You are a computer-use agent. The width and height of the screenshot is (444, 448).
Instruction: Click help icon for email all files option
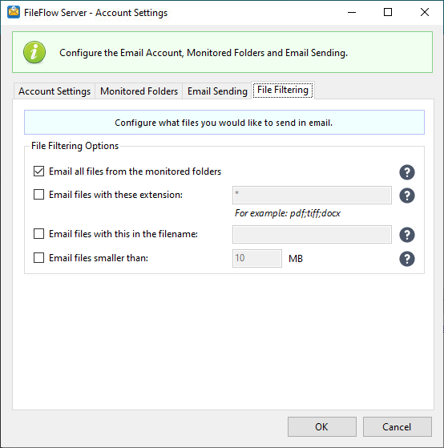(x=407, y=172)
